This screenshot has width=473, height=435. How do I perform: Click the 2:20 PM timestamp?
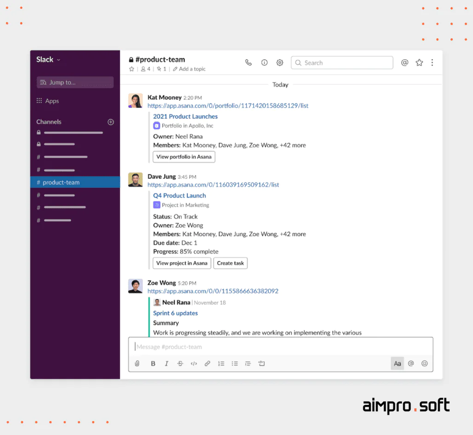click(193, 98)
